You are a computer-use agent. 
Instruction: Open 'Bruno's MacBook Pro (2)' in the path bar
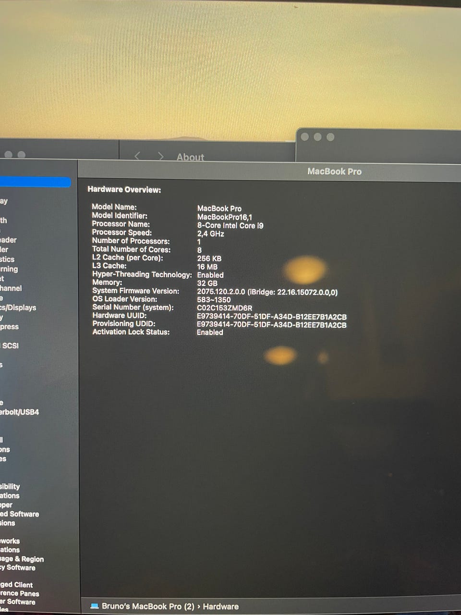[x=148, y=606]
